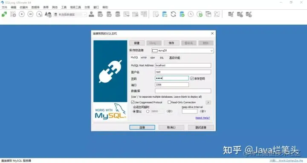Click the 新建 new connection button
The width and height of the screenshot is (307, 163).
click(x=137, y=43)
